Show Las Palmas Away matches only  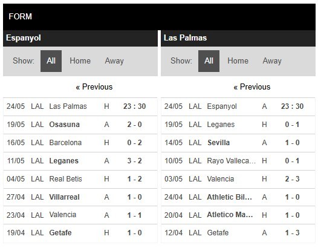[x=272, y=61]
